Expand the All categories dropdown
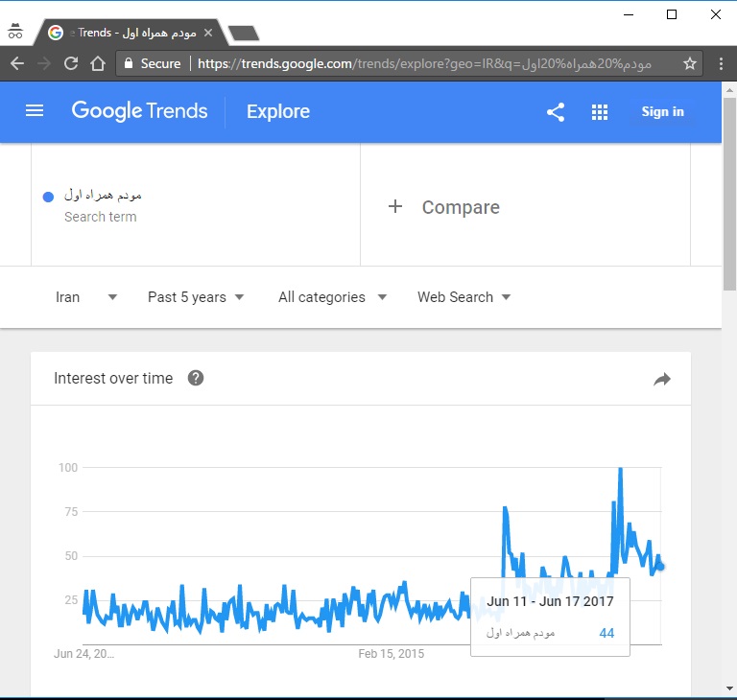The height and width of the screenshot is (700, 737). point(332,297)
